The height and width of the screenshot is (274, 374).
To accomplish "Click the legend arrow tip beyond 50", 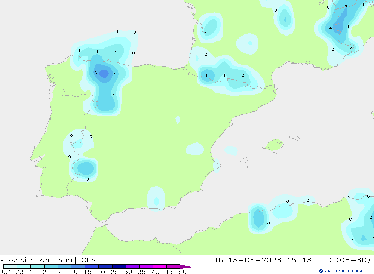I will 187,267.
